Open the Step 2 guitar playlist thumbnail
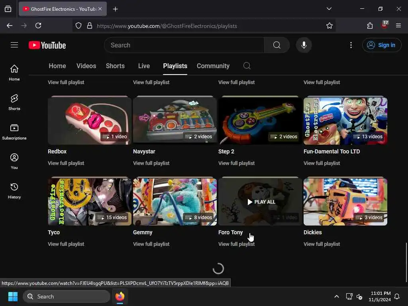The width and height of the screenshot is (408, 306). (260, 121)
